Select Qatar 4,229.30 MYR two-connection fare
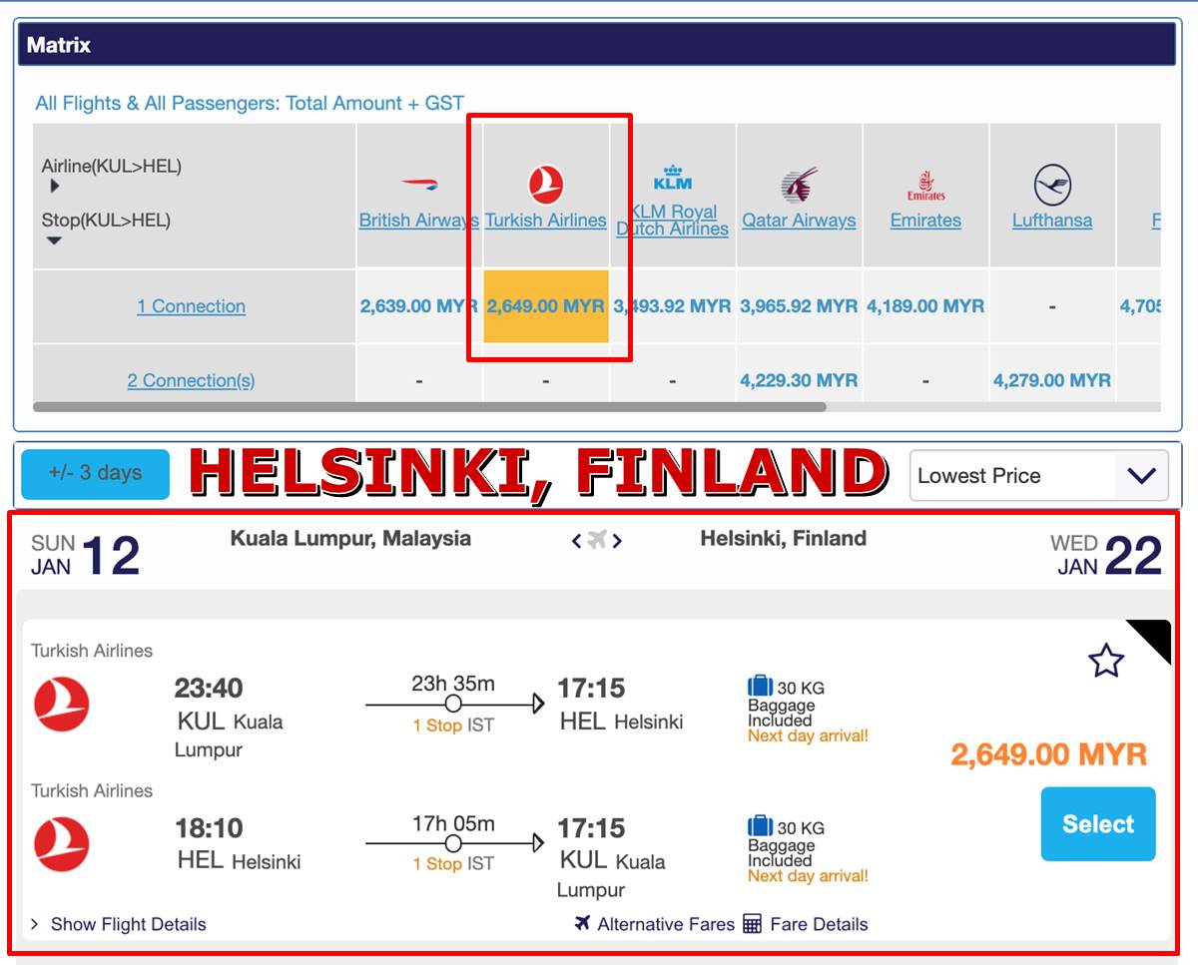The width and height of the screenshot is (1198, 965). pyautogui.click(x=799, y=380)
